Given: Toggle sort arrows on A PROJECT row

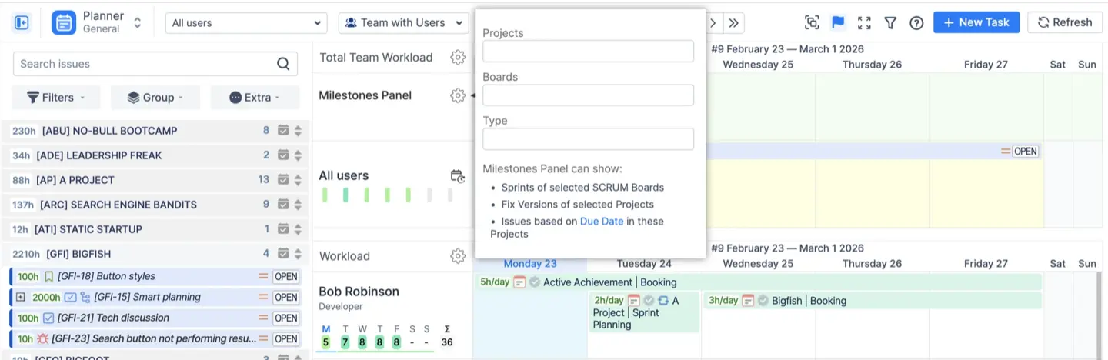Looking at the screenshot, I should pyautogui.click(x=298, y=180).
